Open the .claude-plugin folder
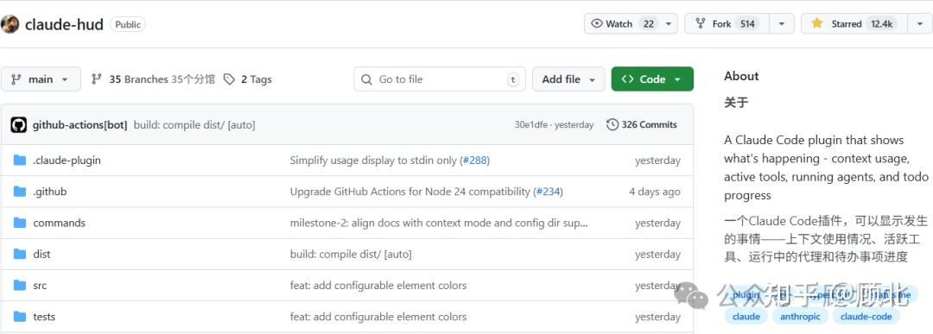 tap(67, 161)
